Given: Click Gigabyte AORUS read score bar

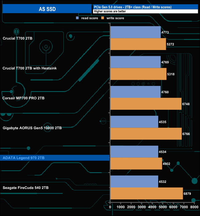Looking at the screenshot, I should coord(134,122).
